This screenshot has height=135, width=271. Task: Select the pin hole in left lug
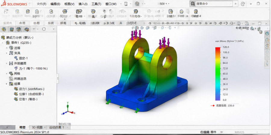[139, 53]
